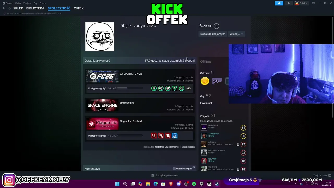Click the gold coin badge under Odznaki

(x=205, y=81)
